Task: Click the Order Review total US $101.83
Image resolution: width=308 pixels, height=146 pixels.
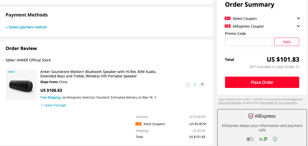Action: click(197, 137)
